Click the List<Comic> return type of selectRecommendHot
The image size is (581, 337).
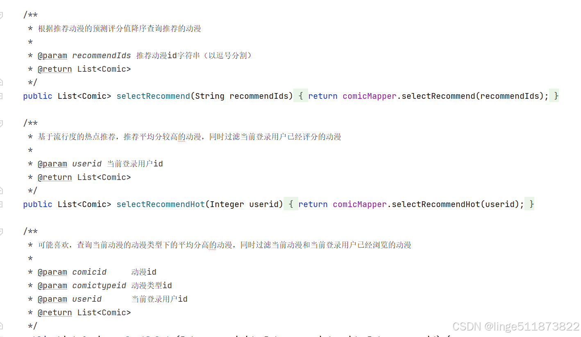coord(84,204)
